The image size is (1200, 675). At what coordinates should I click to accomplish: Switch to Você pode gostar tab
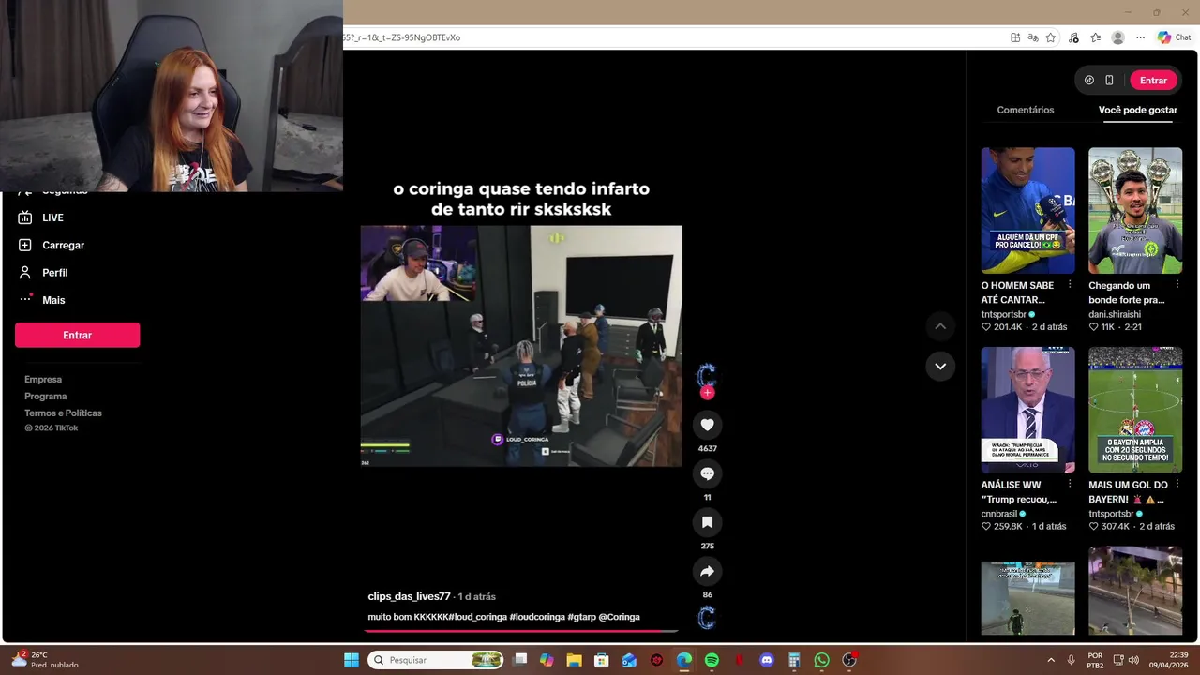1138,110
